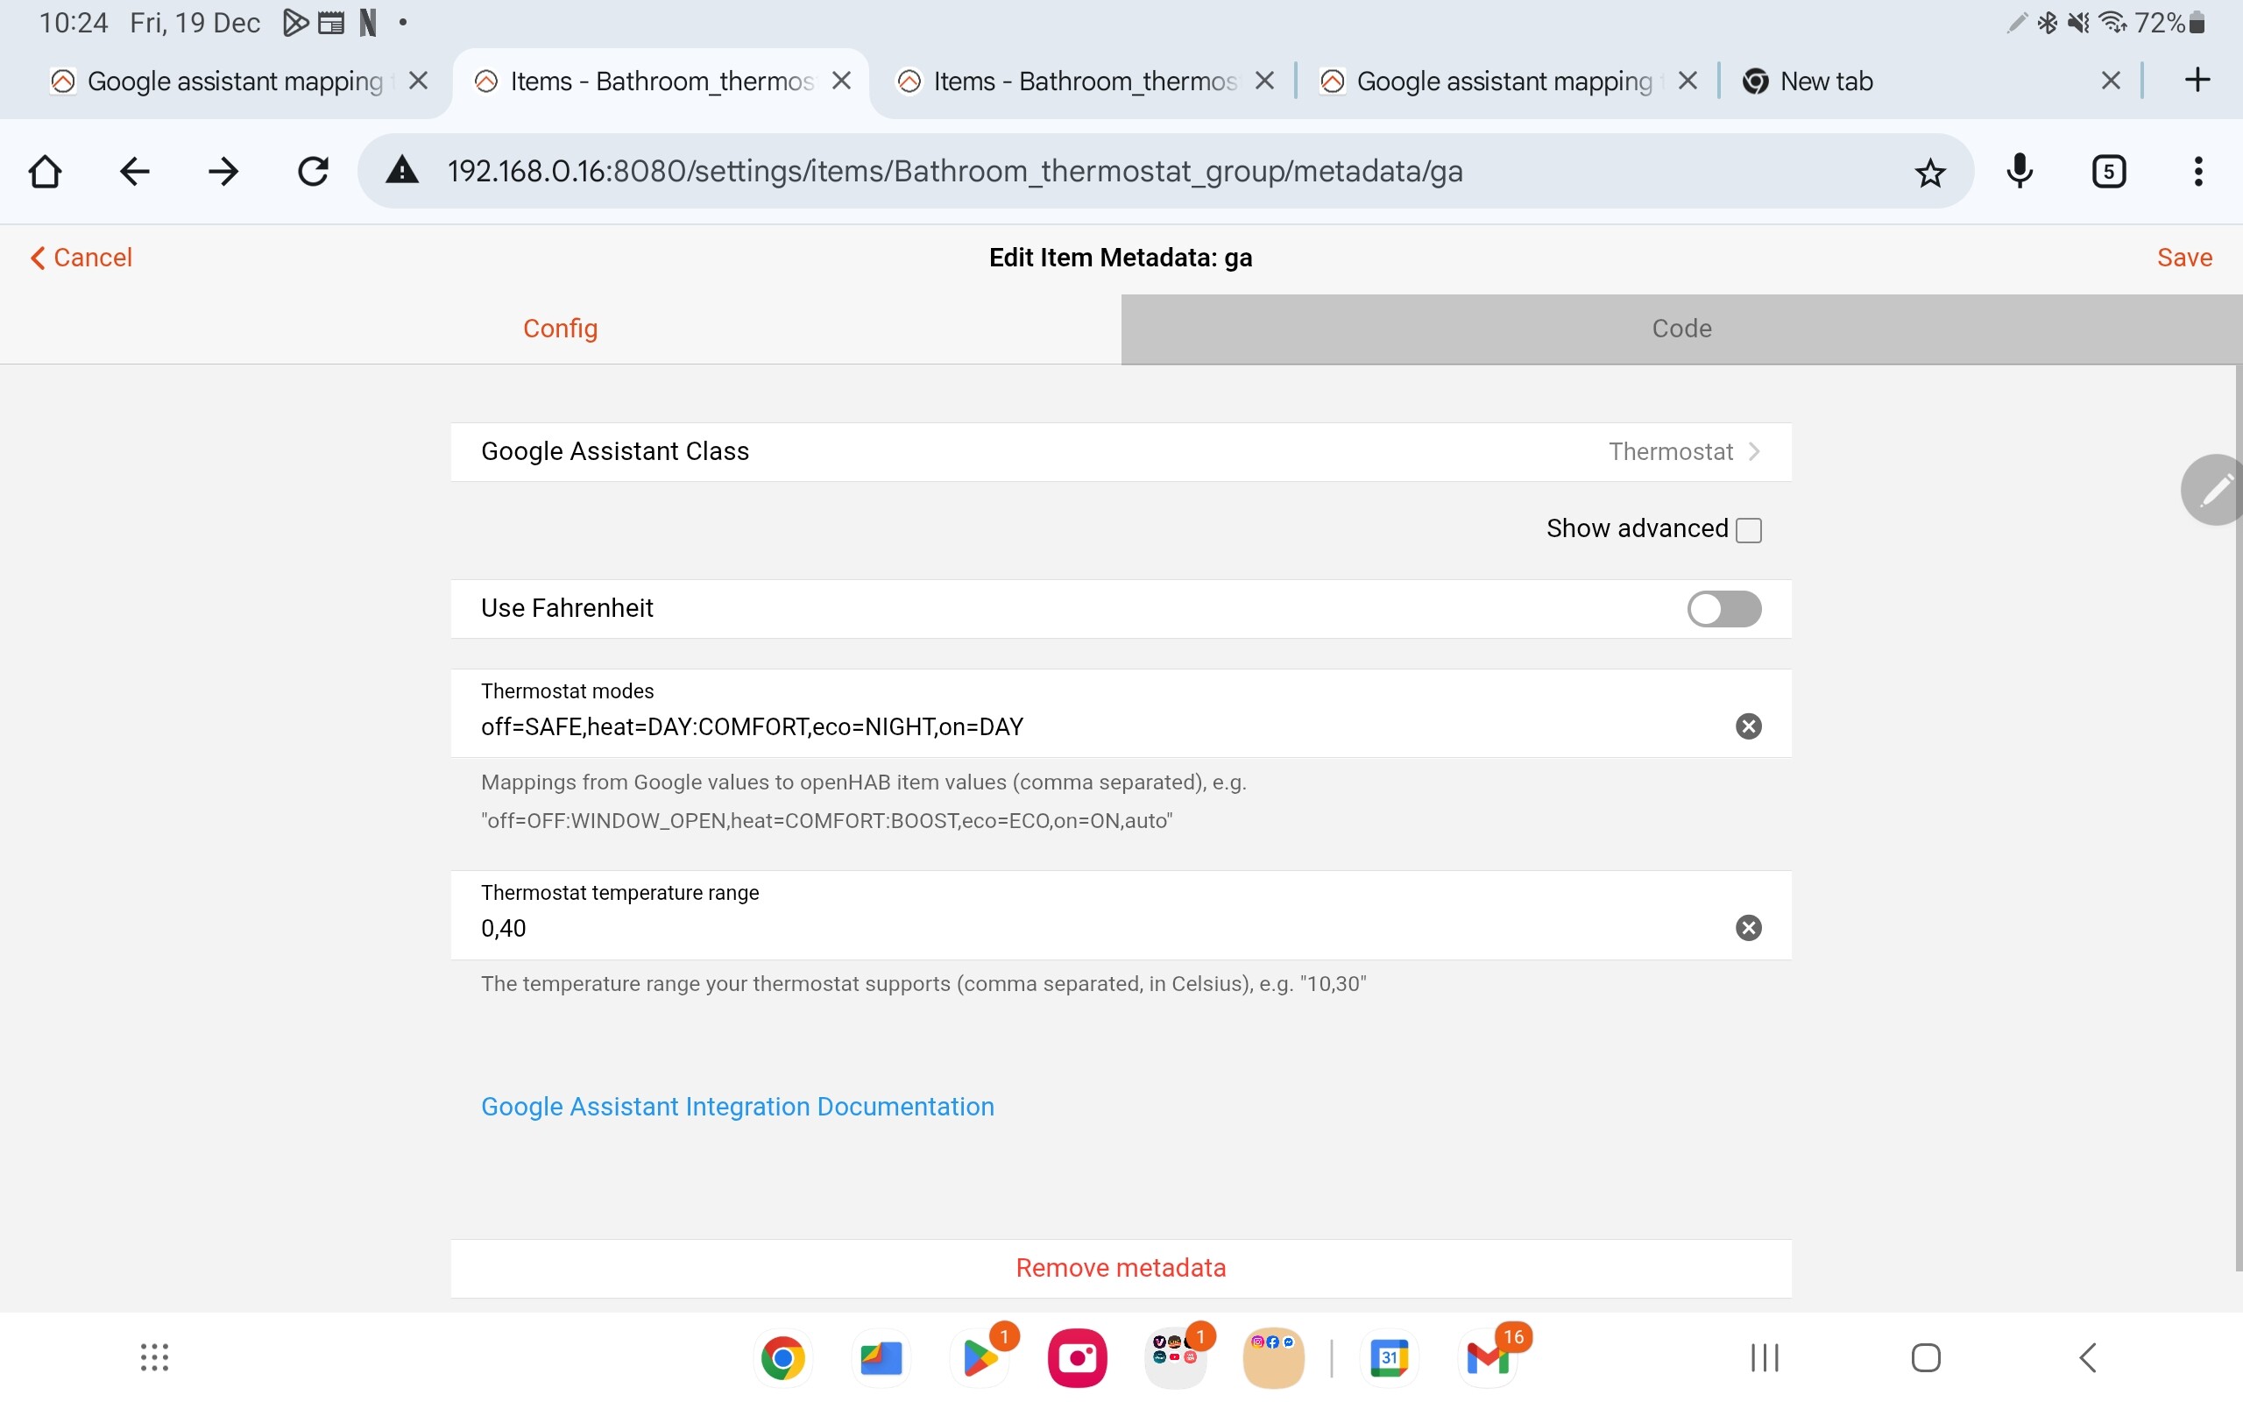Expand the Google Assistant Class selector
Screen dimensions: 2243x1402
[x=1120, y=451]
